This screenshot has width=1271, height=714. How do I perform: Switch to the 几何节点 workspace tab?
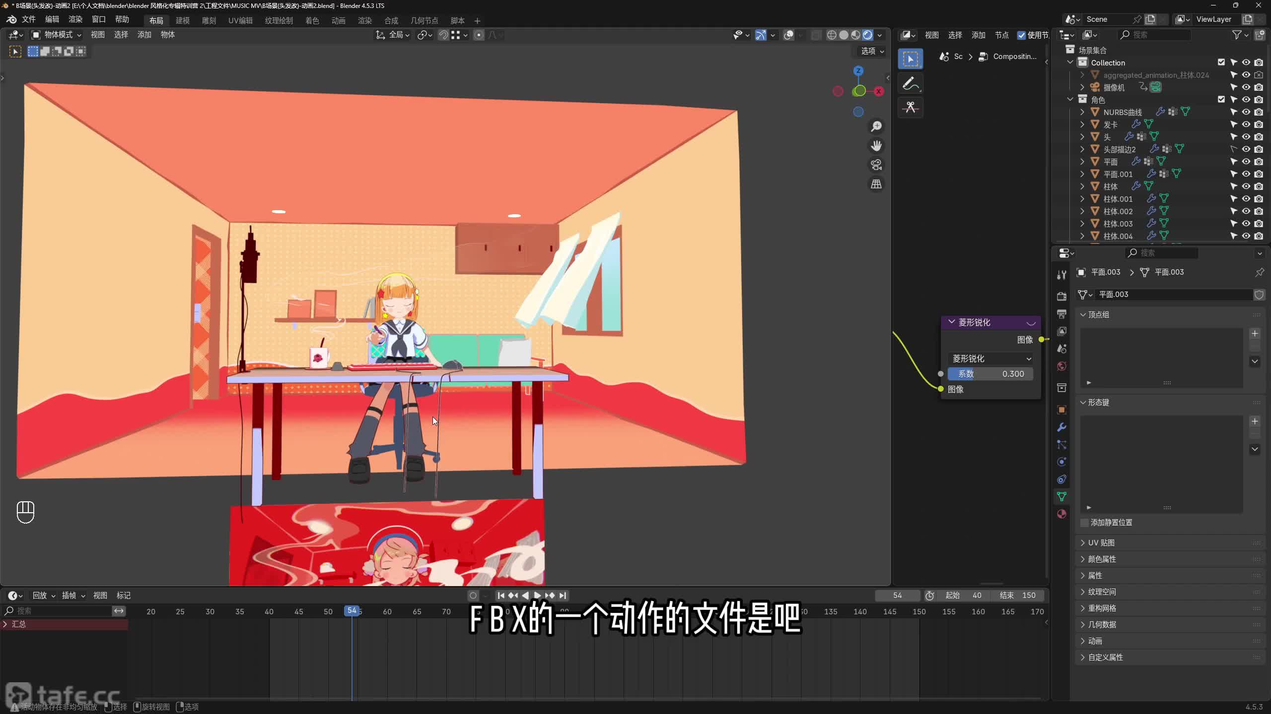tap(424, 20)
